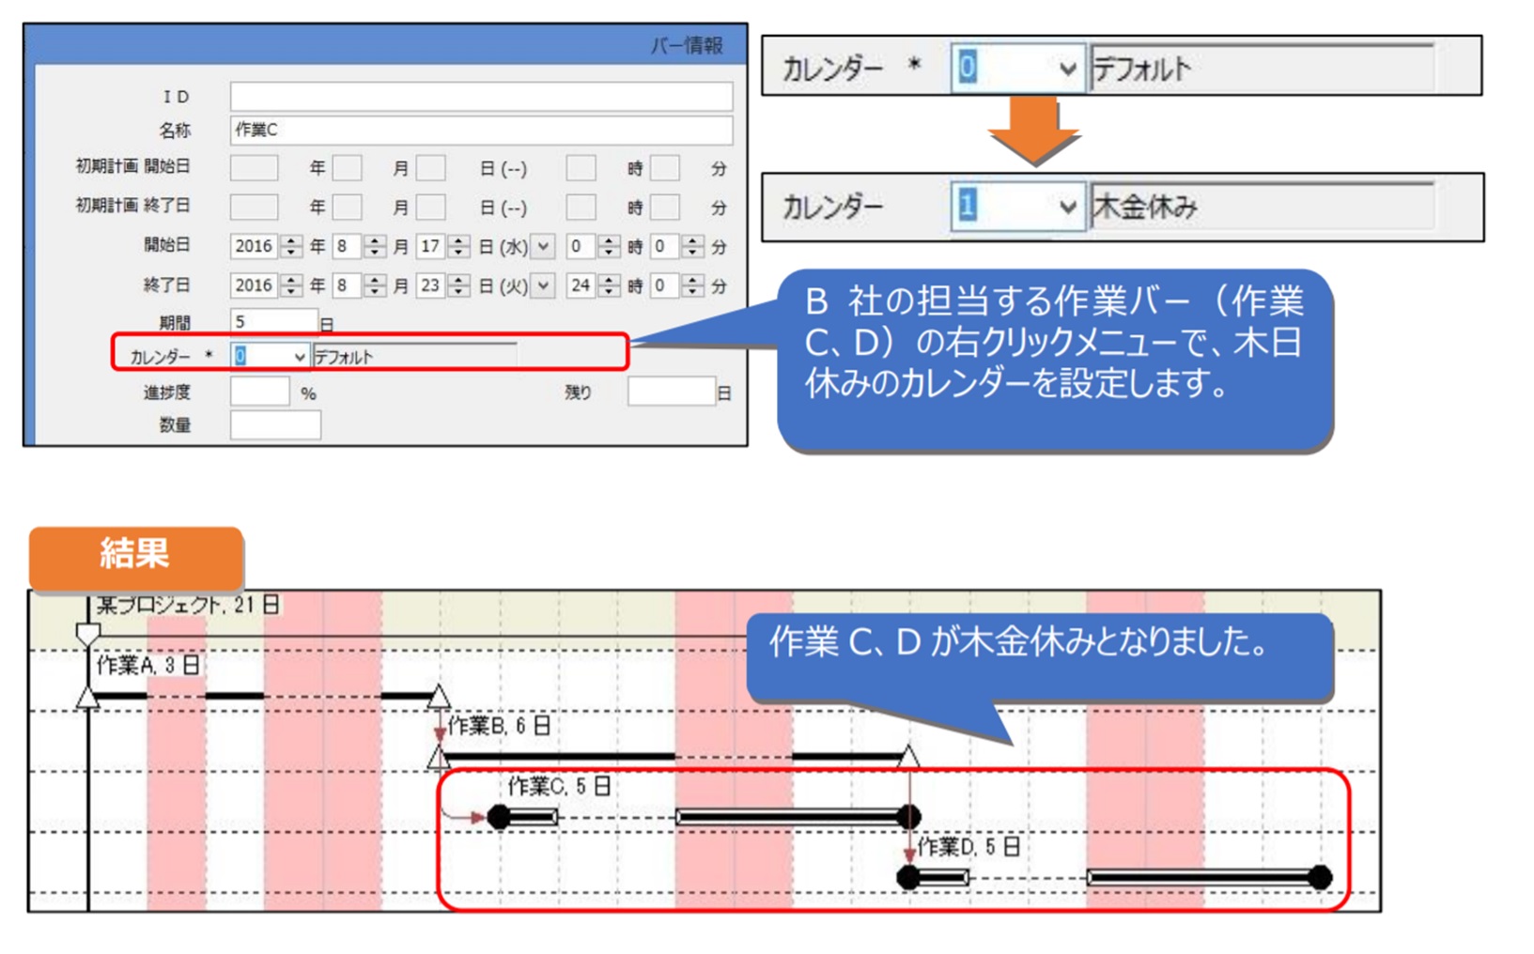1534x954 pixels.
Task: Select the 作業A, 3日 bar label
Action: (x=147, y=665)
